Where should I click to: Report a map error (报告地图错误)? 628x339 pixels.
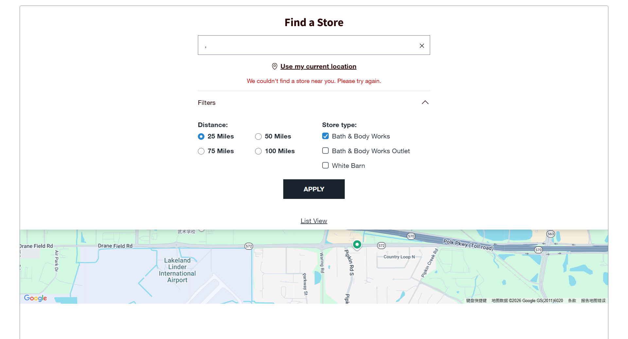click(x=593, y=300)
